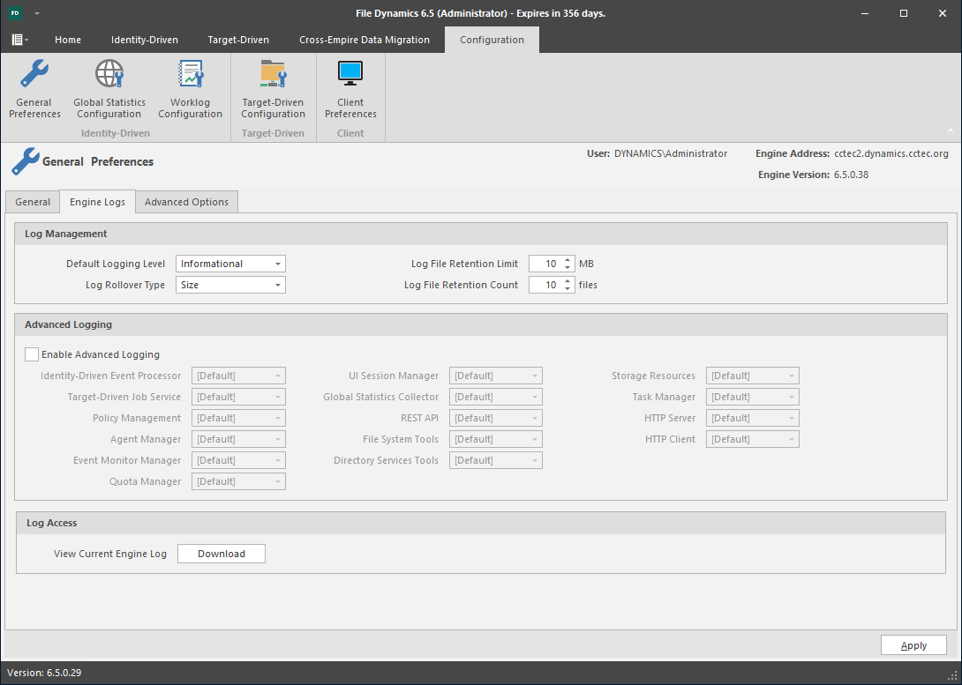Decrease Log File Retention Count value

coord(567,288)
